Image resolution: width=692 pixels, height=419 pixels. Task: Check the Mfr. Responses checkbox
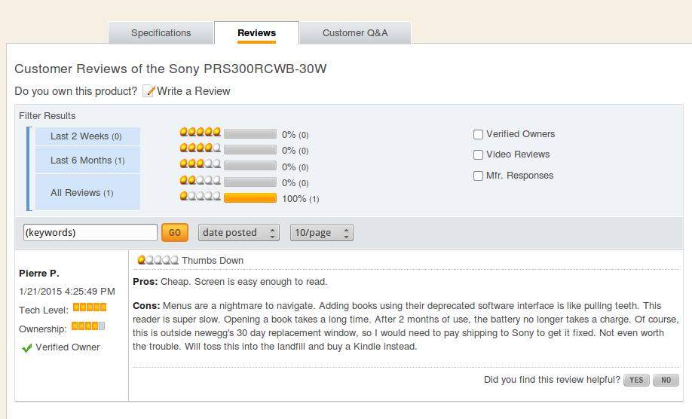(x=478, y=176)
